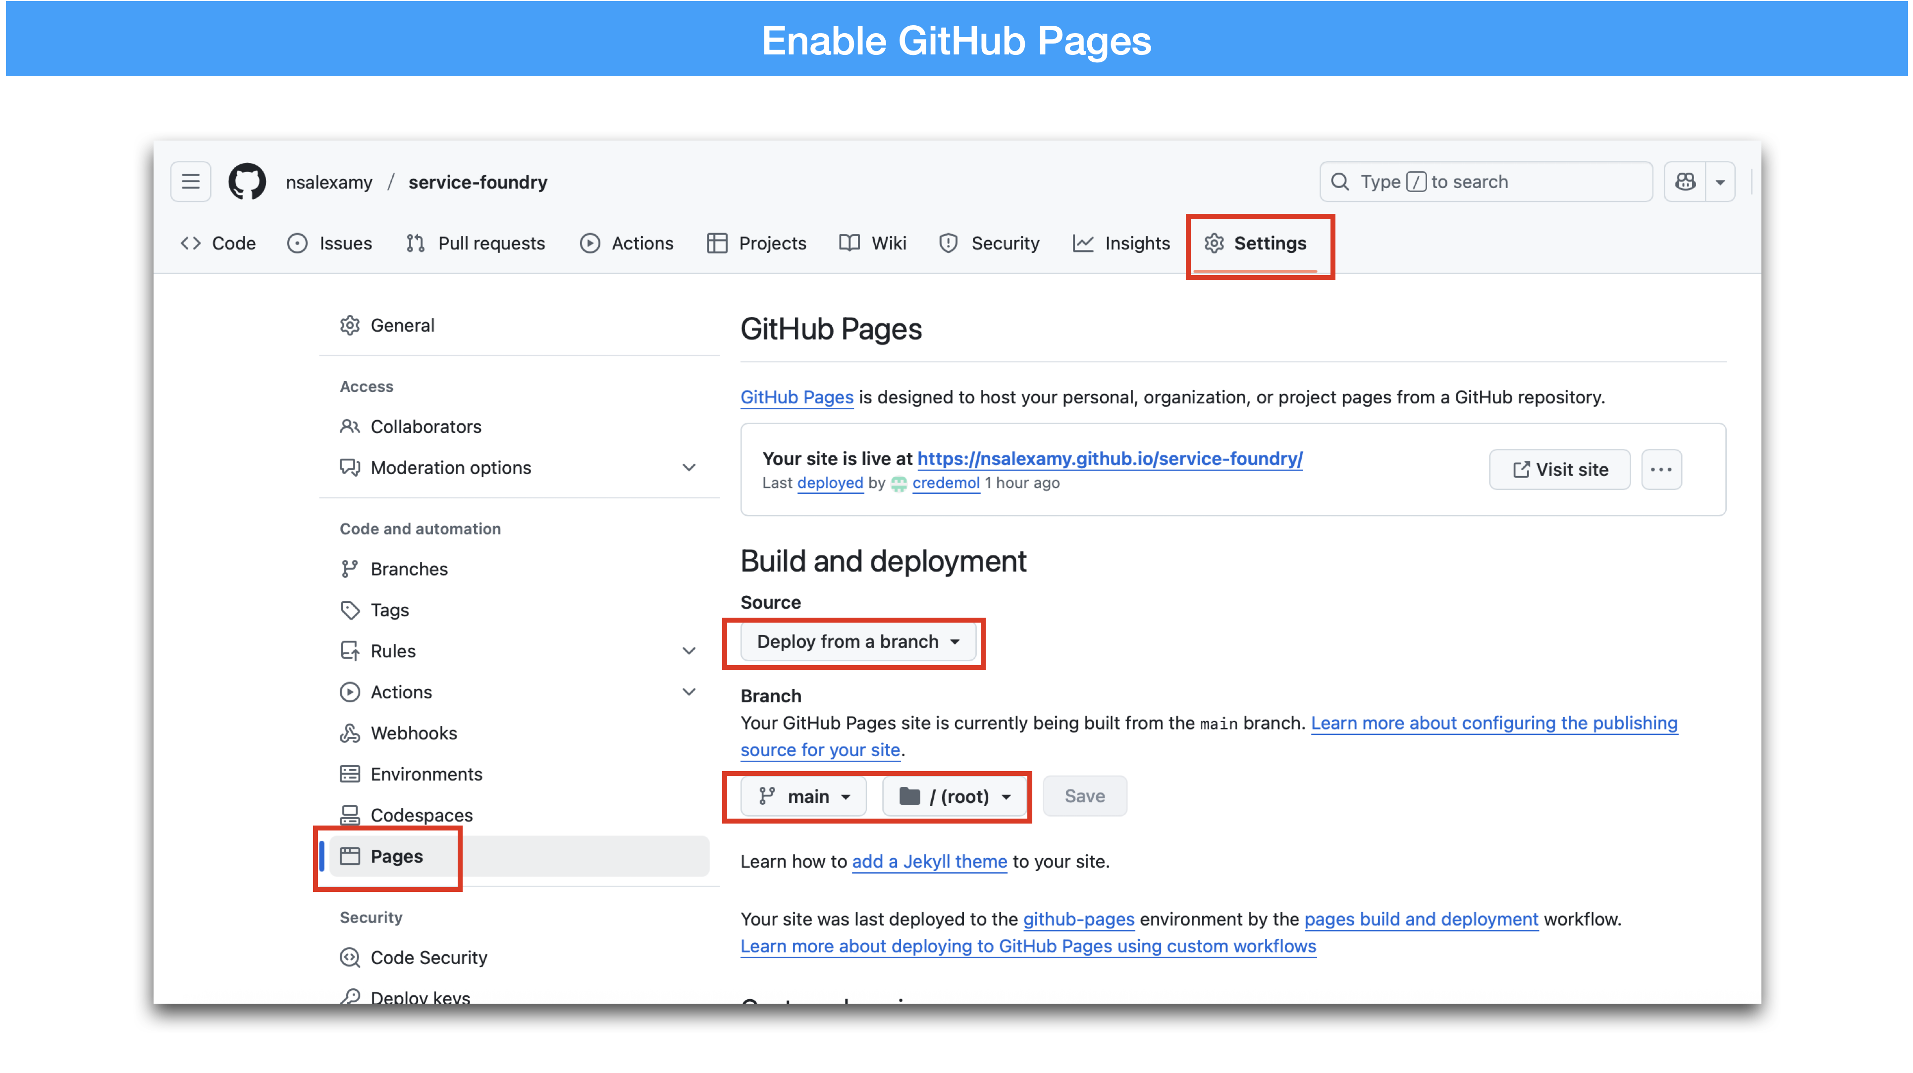Click the search field magnifier
Viewport: 1913px width, 1073px height.
pyautogui.click(x=1340, y=182)
